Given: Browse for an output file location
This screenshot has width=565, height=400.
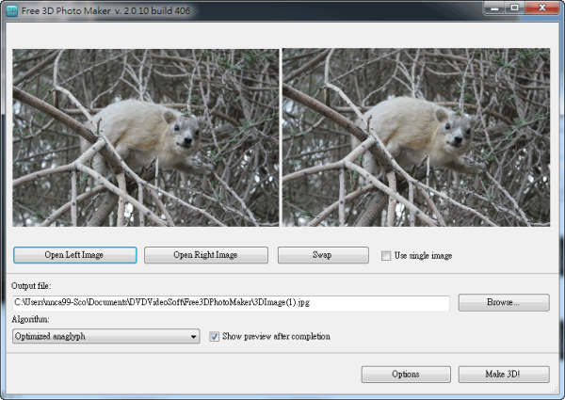Looking at the screenshot, I should coord(504,302).
